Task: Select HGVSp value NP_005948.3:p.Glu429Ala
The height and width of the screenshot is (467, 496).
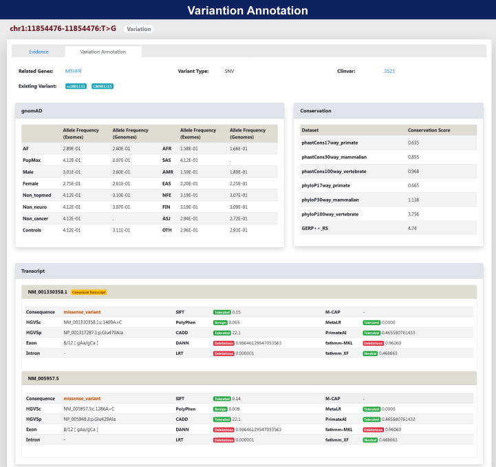Action: 89,419
